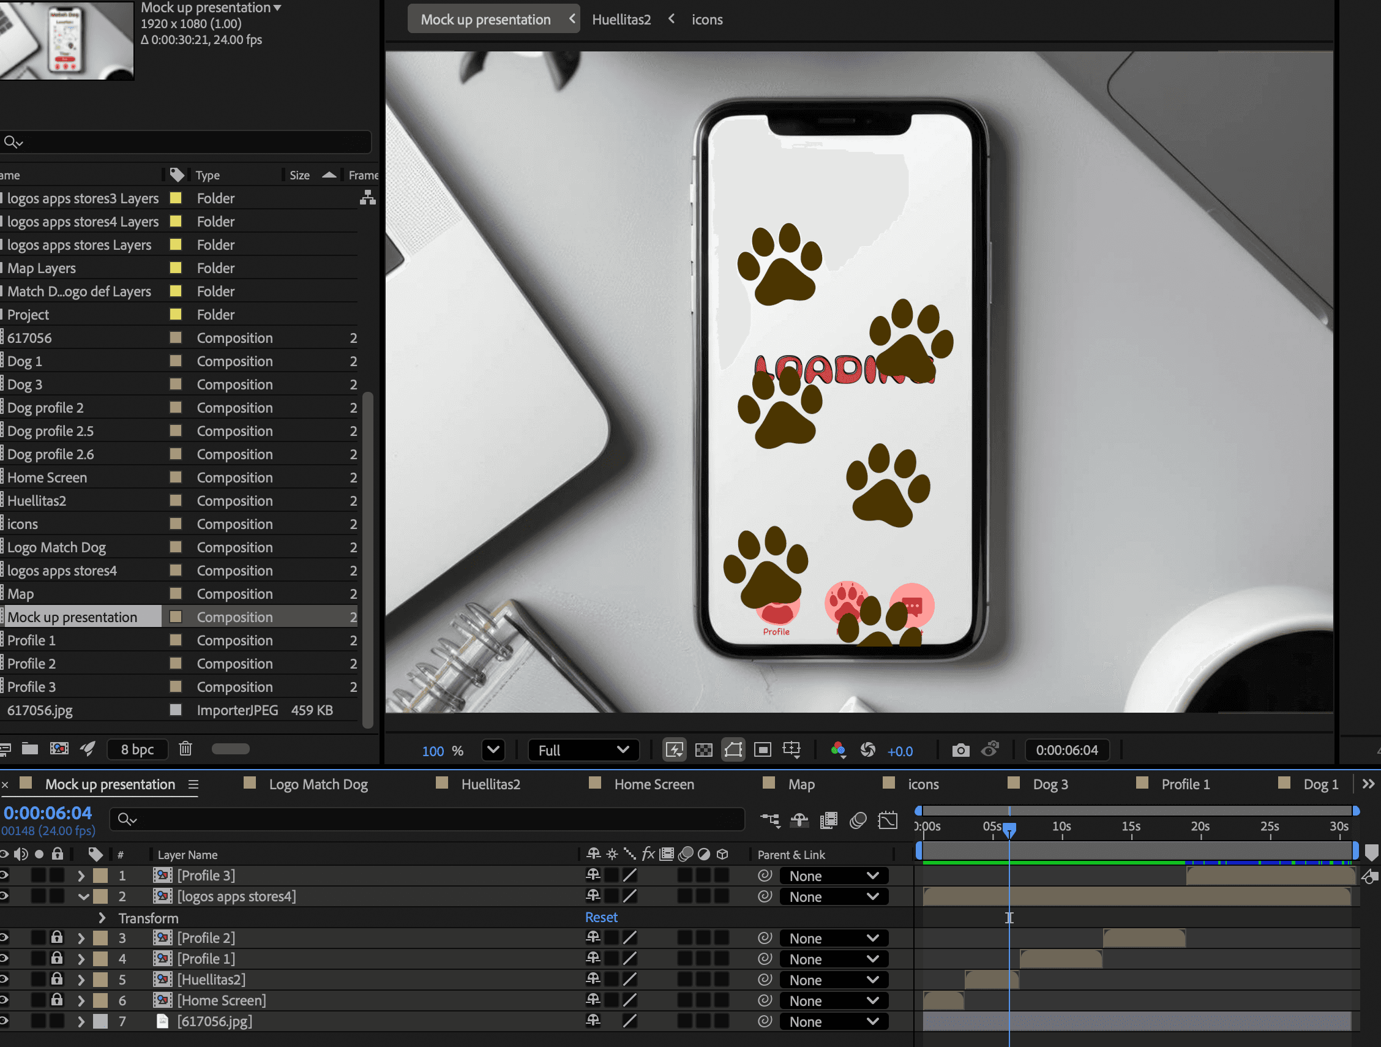Toggle the transparency grid button
The width and height of the screenshot is (1381, 1047).
pos(703,750)
